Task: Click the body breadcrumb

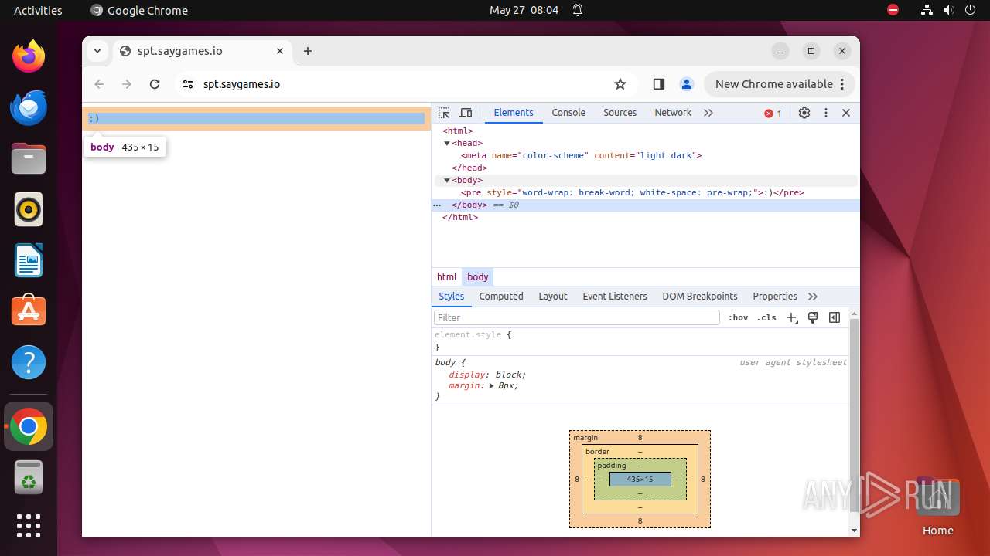Action: [x=478, y=277]
